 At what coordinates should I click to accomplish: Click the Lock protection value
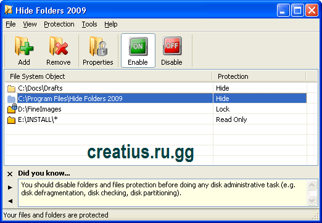click(223, 109)
